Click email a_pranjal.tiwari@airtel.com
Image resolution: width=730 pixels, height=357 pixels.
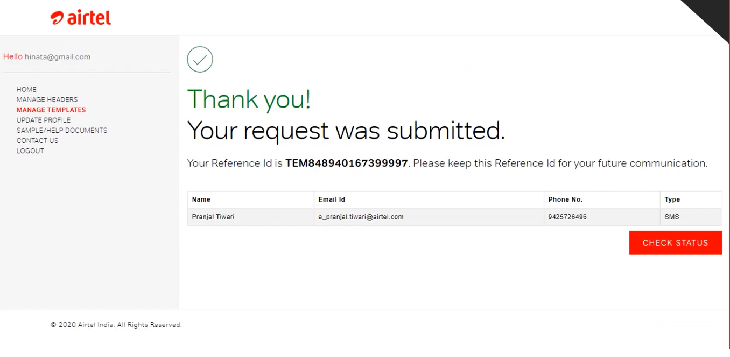pyautogui.click(x=361, y=217)
